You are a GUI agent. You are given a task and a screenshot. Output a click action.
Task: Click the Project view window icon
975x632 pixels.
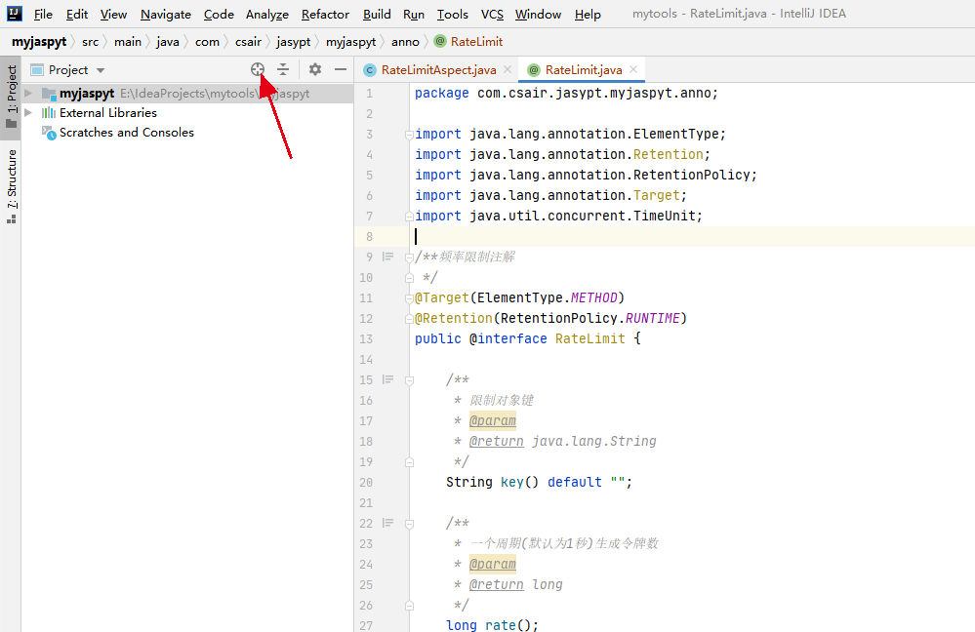pos(37,70)
